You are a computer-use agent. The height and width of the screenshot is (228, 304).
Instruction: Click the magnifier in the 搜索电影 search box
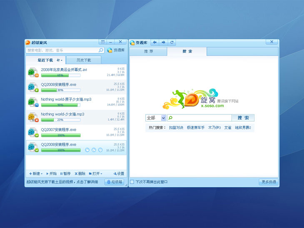[101, 50]
